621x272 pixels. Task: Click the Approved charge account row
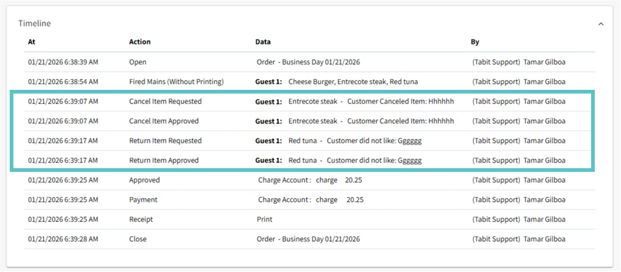pos(144,180)
